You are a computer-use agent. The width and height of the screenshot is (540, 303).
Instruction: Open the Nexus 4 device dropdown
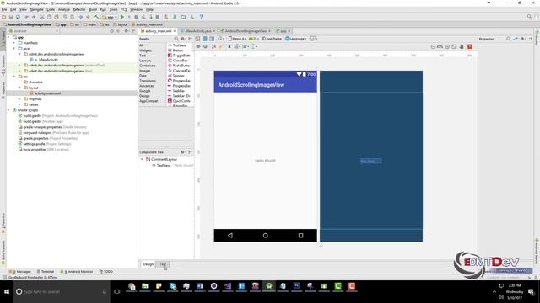point(237,39)
